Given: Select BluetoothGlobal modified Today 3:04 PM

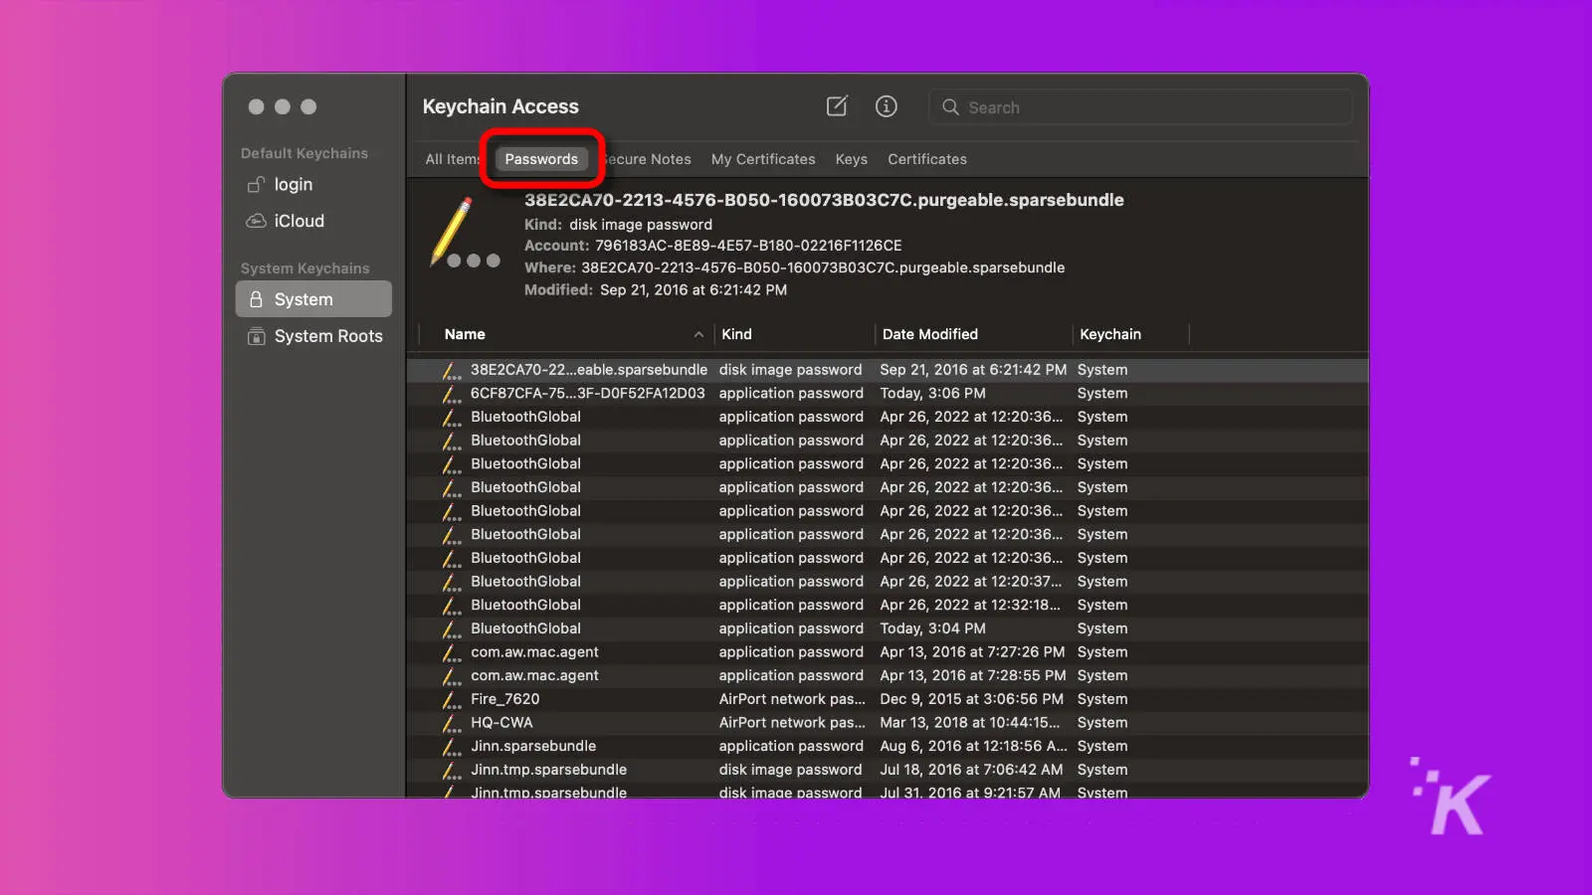Looking at the screenshot, I should (888, 628).
